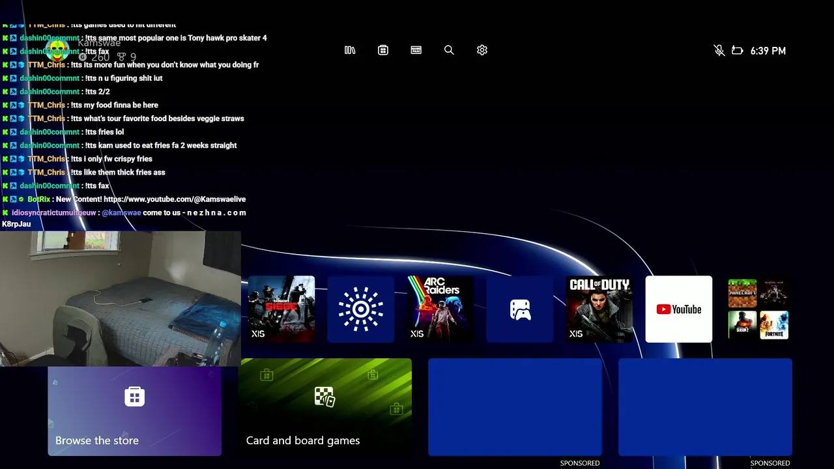Select Minecraft in the game group

point(742,293)
